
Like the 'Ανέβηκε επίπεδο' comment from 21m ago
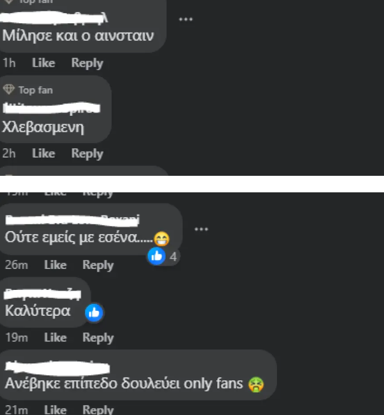point(55,409)
